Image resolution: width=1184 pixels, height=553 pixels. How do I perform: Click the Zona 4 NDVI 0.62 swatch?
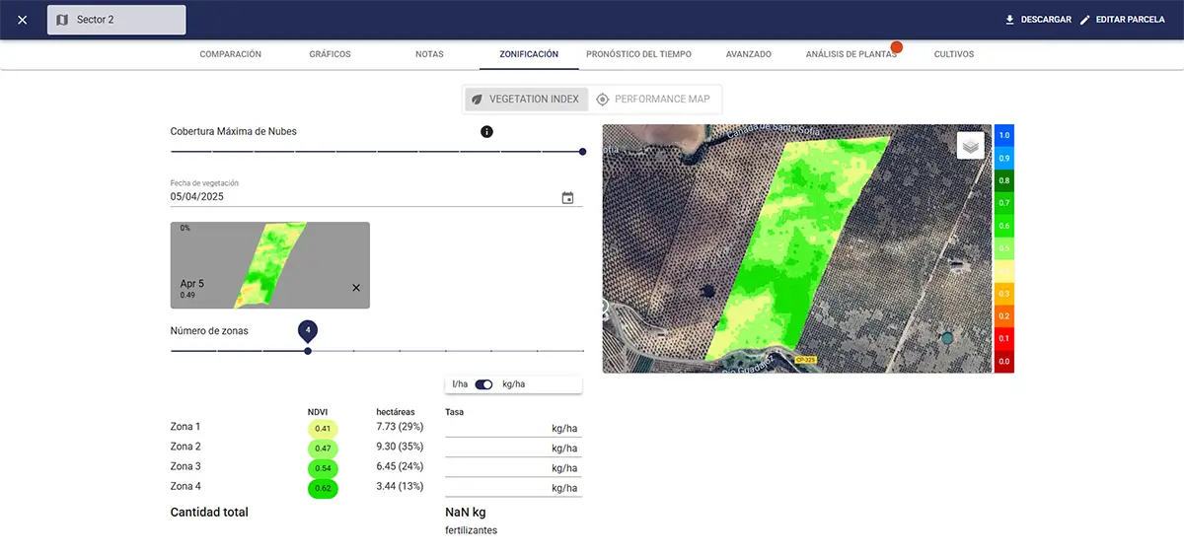(323, 488)
